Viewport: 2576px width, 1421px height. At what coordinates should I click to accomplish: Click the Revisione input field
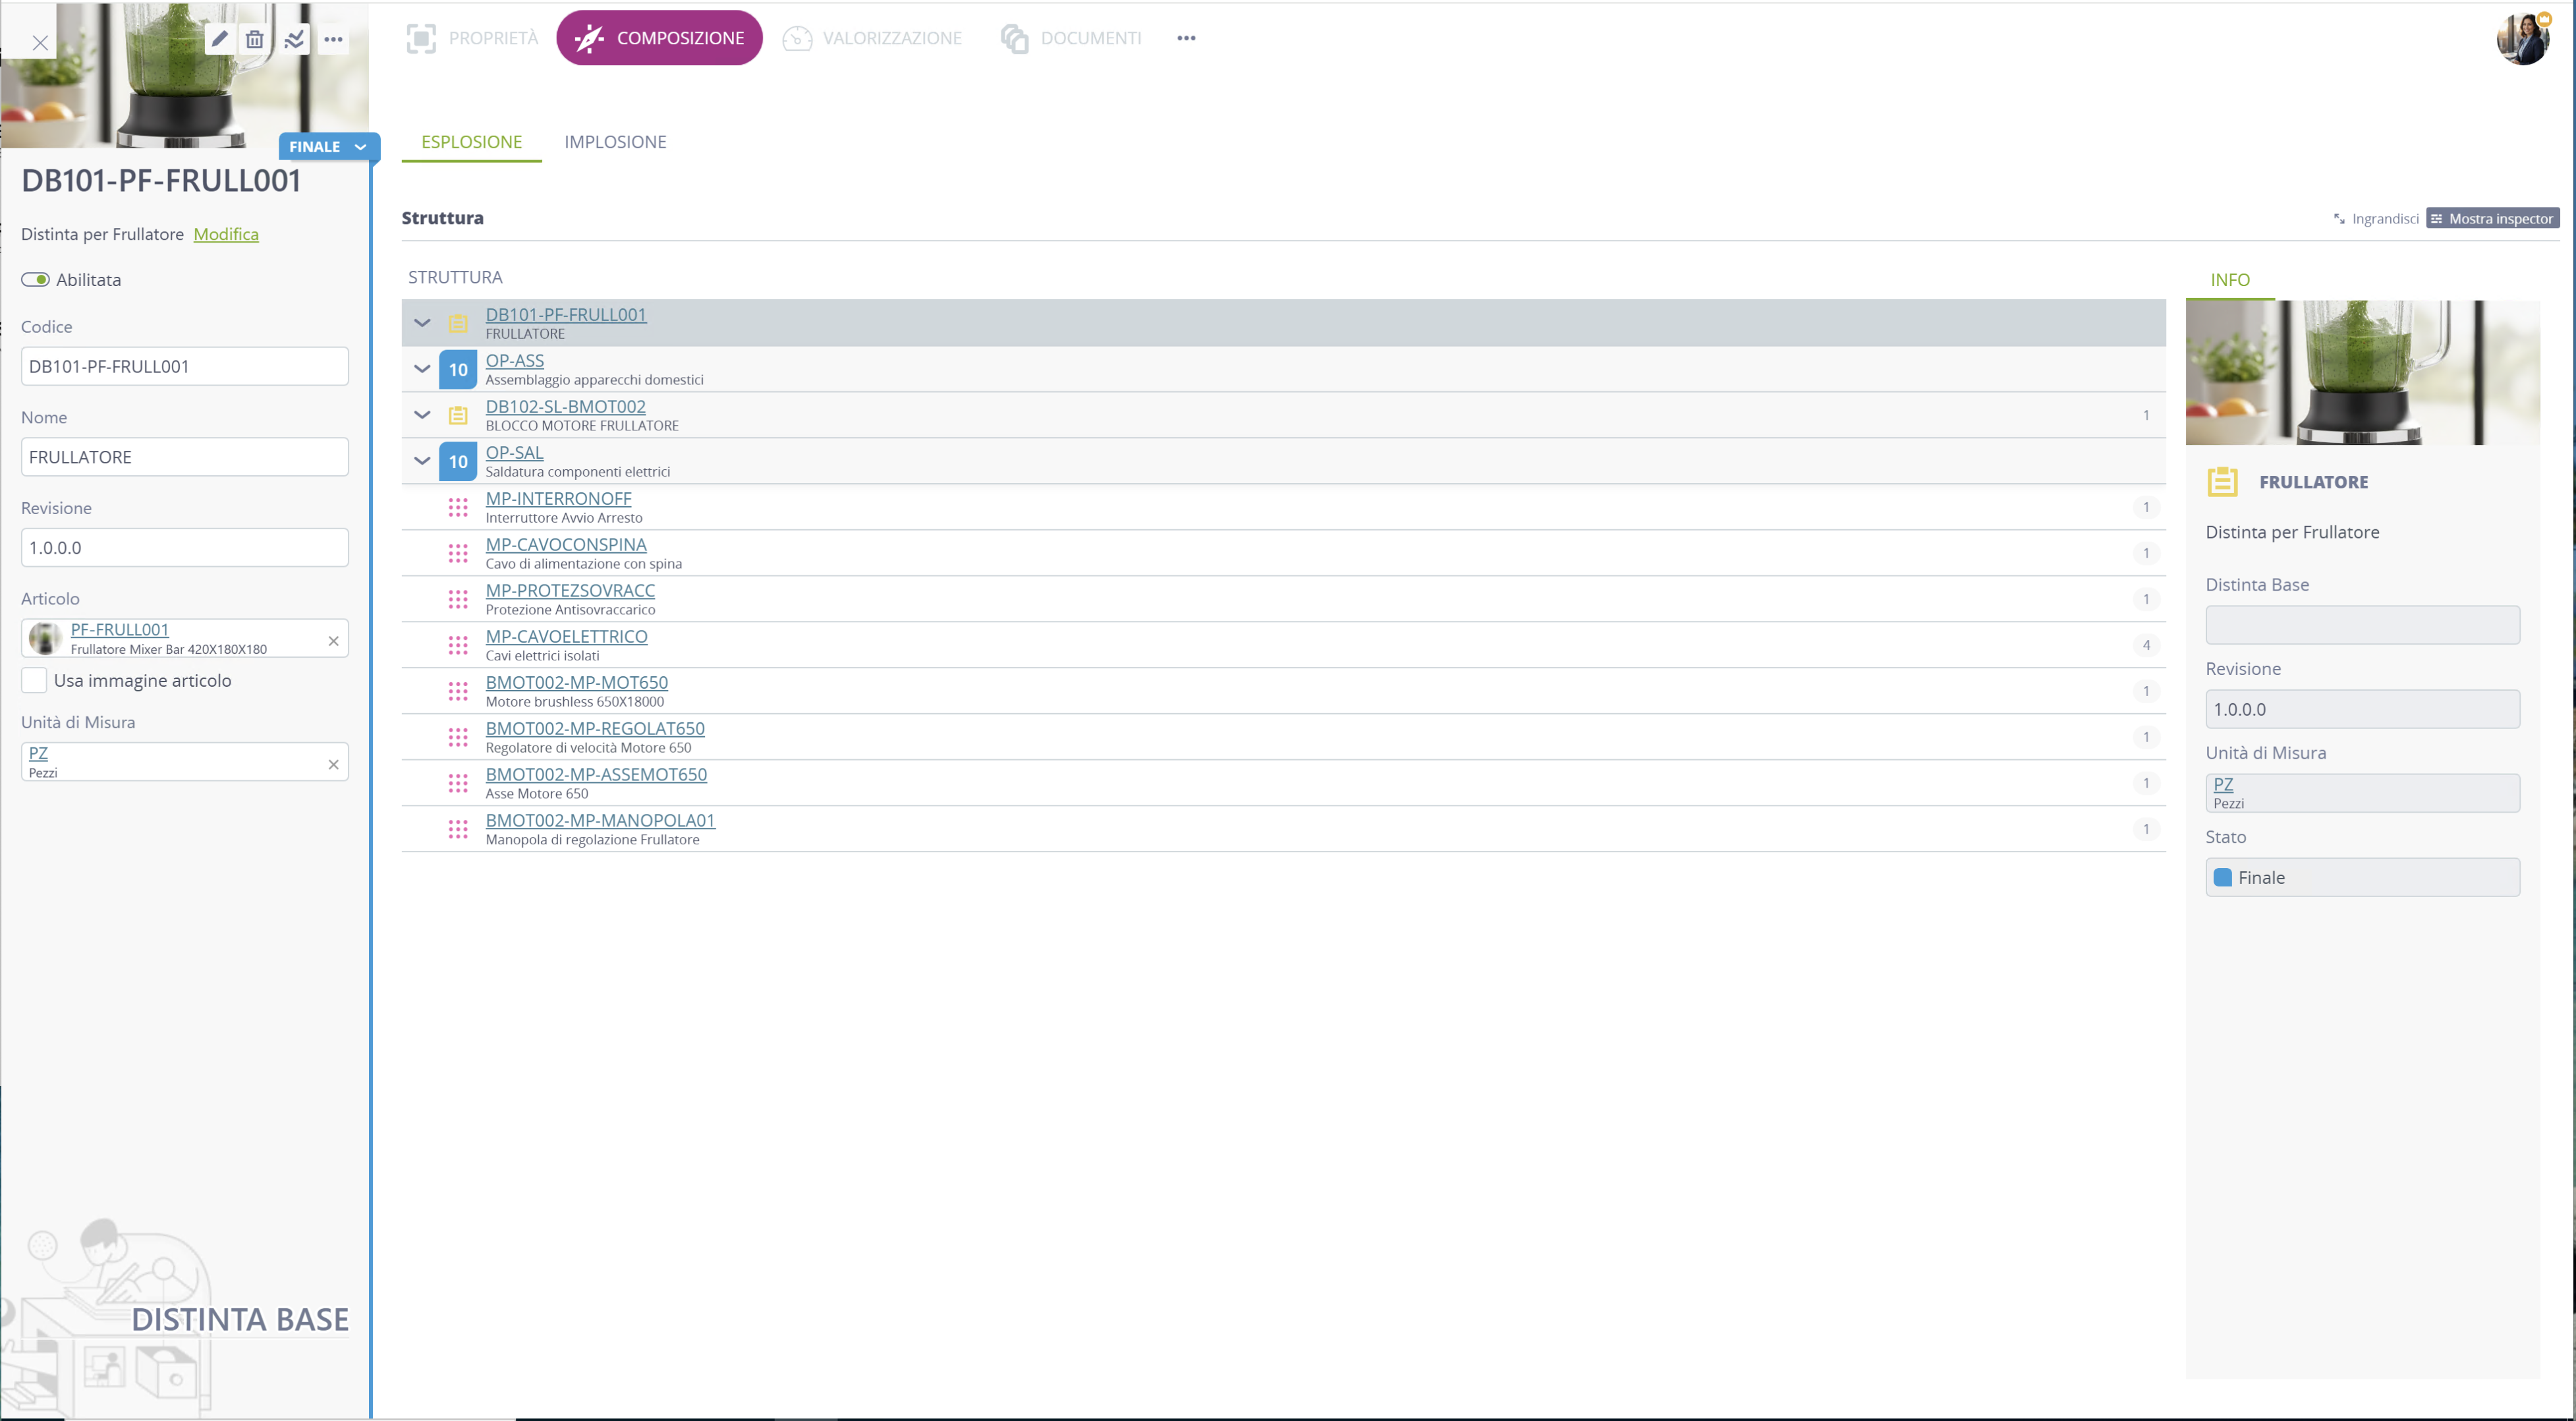click(184, 548)
